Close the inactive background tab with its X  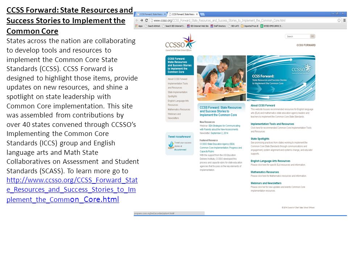pyautogui.click(x=165, y=14)
